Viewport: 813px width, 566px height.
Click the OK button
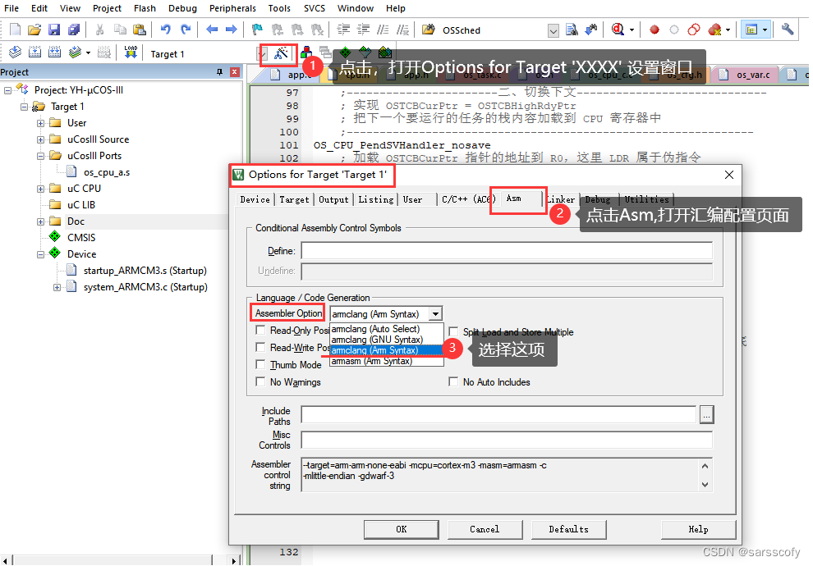402,529
